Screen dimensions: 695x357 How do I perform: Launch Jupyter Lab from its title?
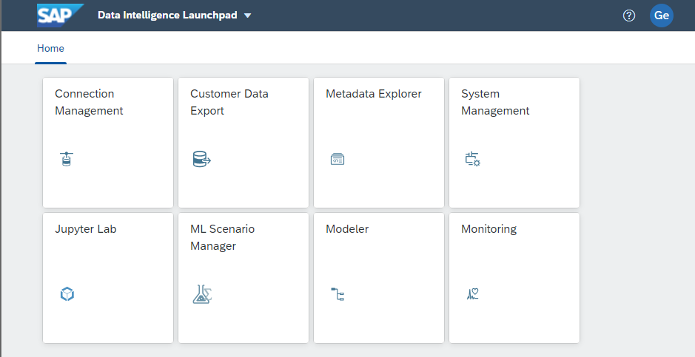(85, 229)
